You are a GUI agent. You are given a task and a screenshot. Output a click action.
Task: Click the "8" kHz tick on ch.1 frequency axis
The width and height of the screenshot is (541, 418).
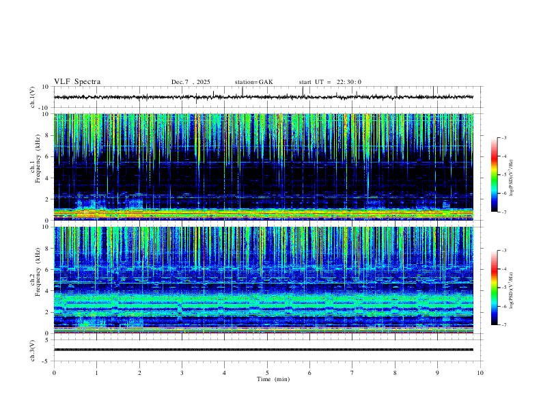click(47, 135)
